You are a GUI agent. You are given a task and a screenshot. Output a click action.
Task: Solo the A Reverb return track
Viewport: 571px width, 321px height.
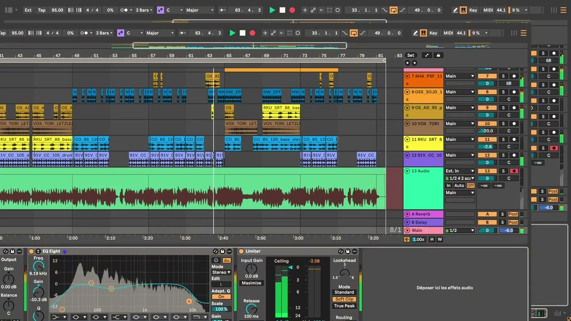[x=502, y=214]
